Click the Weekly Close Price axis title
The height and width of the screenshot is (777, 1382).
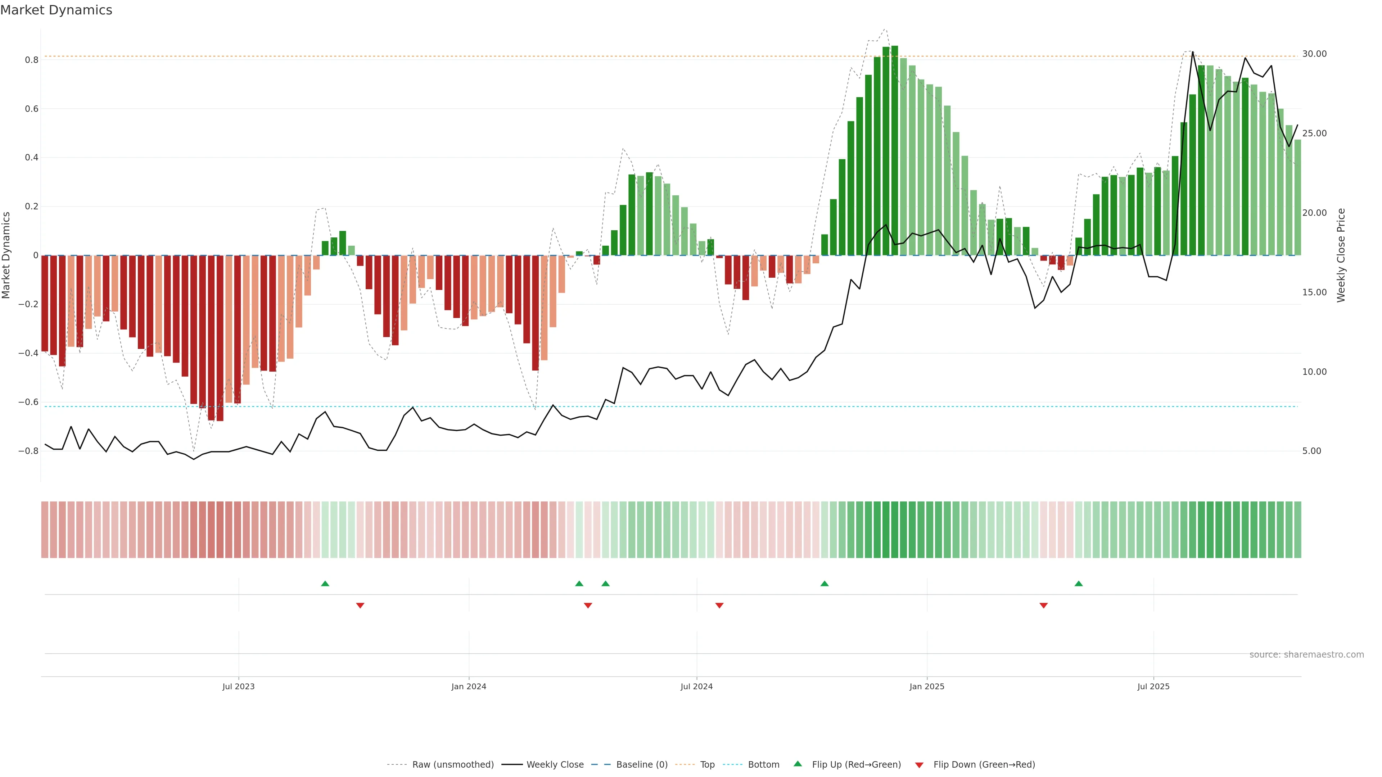[x=1341, y=255]
